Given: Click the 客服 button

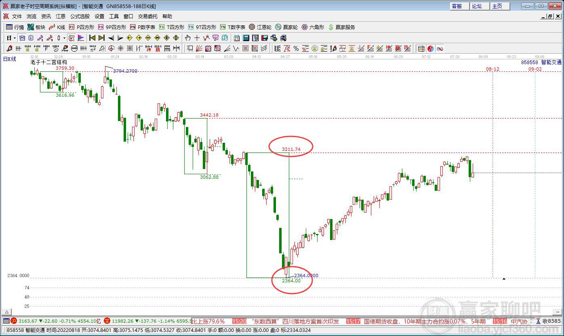Looking at the screenshot, I should pos(460,6).
